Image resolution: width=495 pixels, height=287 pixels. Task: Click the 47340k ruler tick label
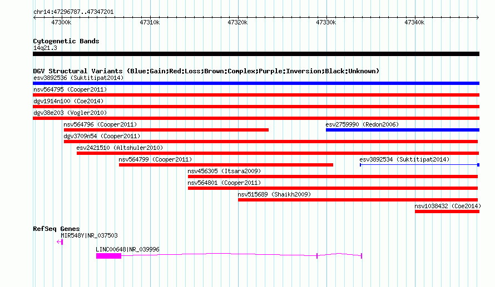tap(414, 22)
